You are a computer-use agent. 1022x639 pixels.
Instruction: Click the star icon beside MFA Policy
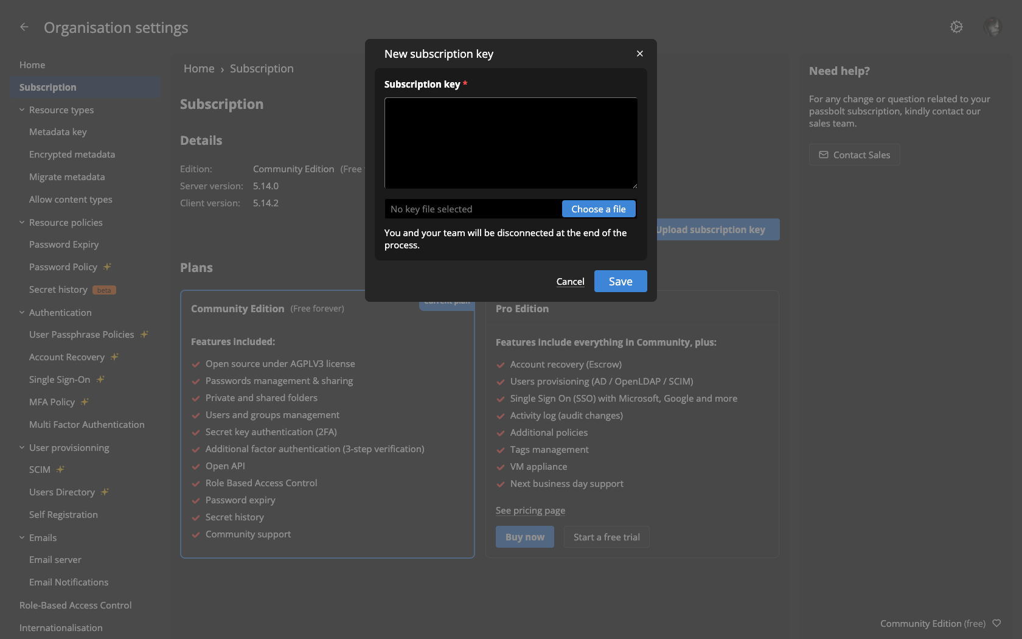85,402
